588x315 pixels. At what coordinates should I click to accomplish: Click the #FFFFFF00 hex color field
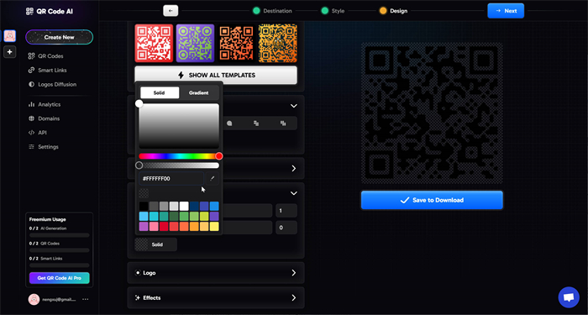point(171,178)
